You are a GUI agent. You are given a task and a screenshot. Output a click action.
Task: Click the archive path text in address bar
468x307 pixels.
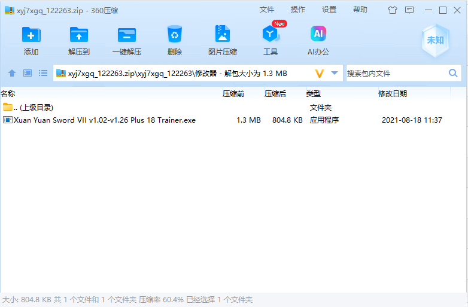tap(177, 74)
